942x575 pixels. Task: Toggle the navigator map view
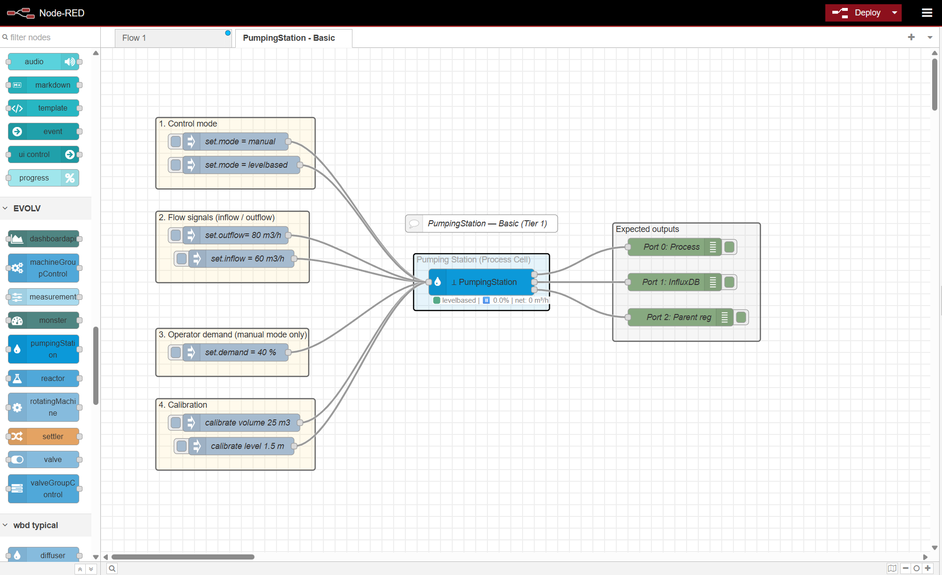pyautogui.click(x=892, y=568)
